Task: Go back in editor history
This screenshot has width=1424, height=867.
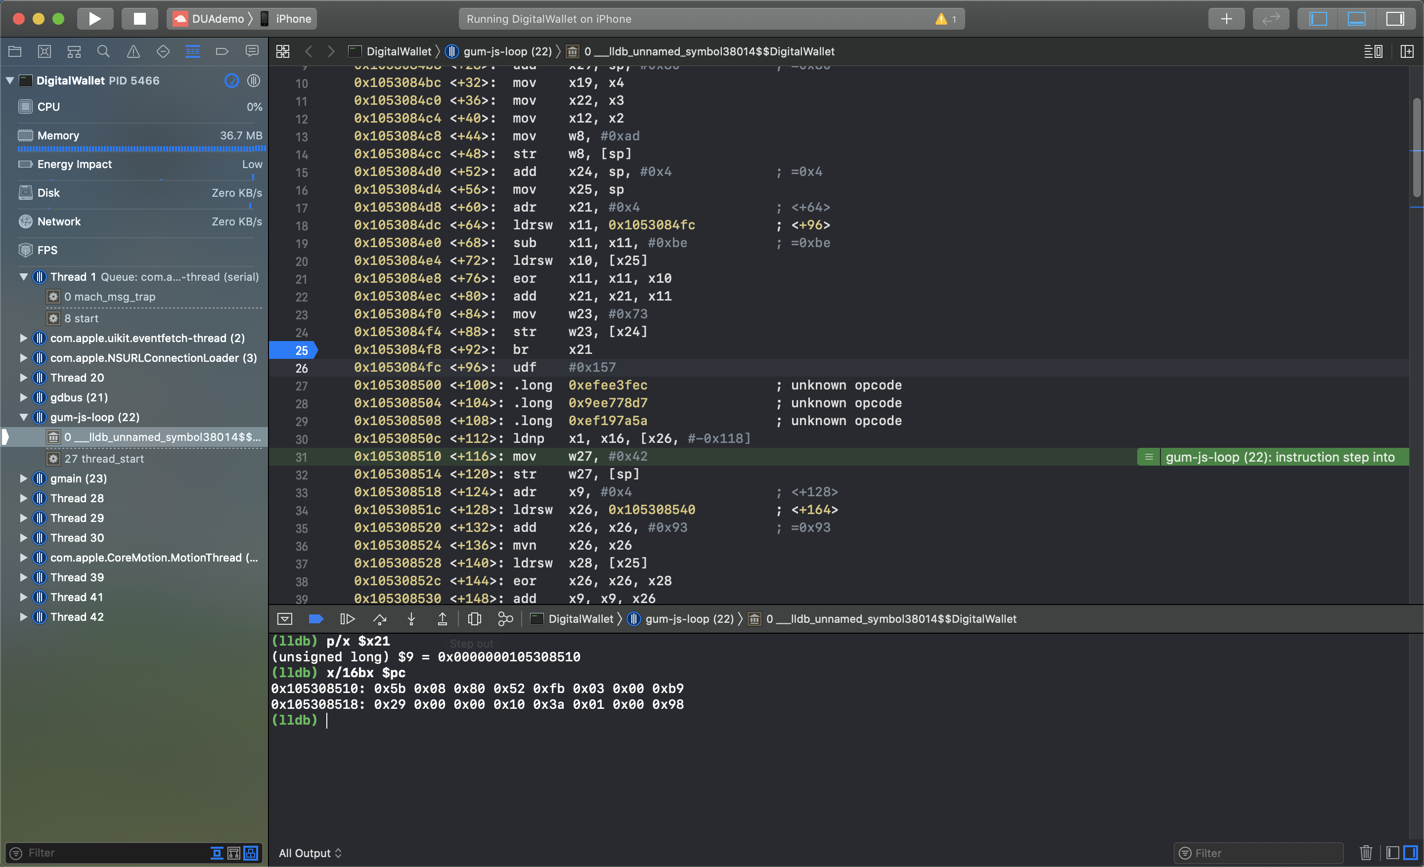Action: tap(309, 51)
